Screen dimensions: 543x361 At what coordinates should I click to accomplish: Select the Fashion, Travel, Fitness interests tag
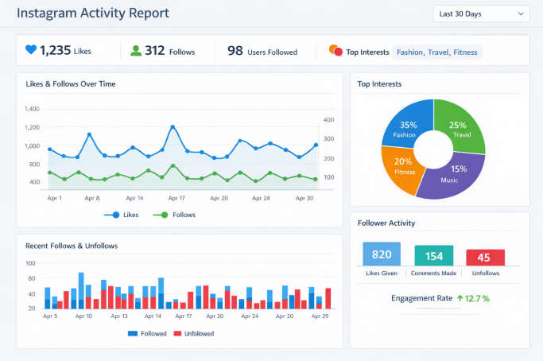click(437, 52)
